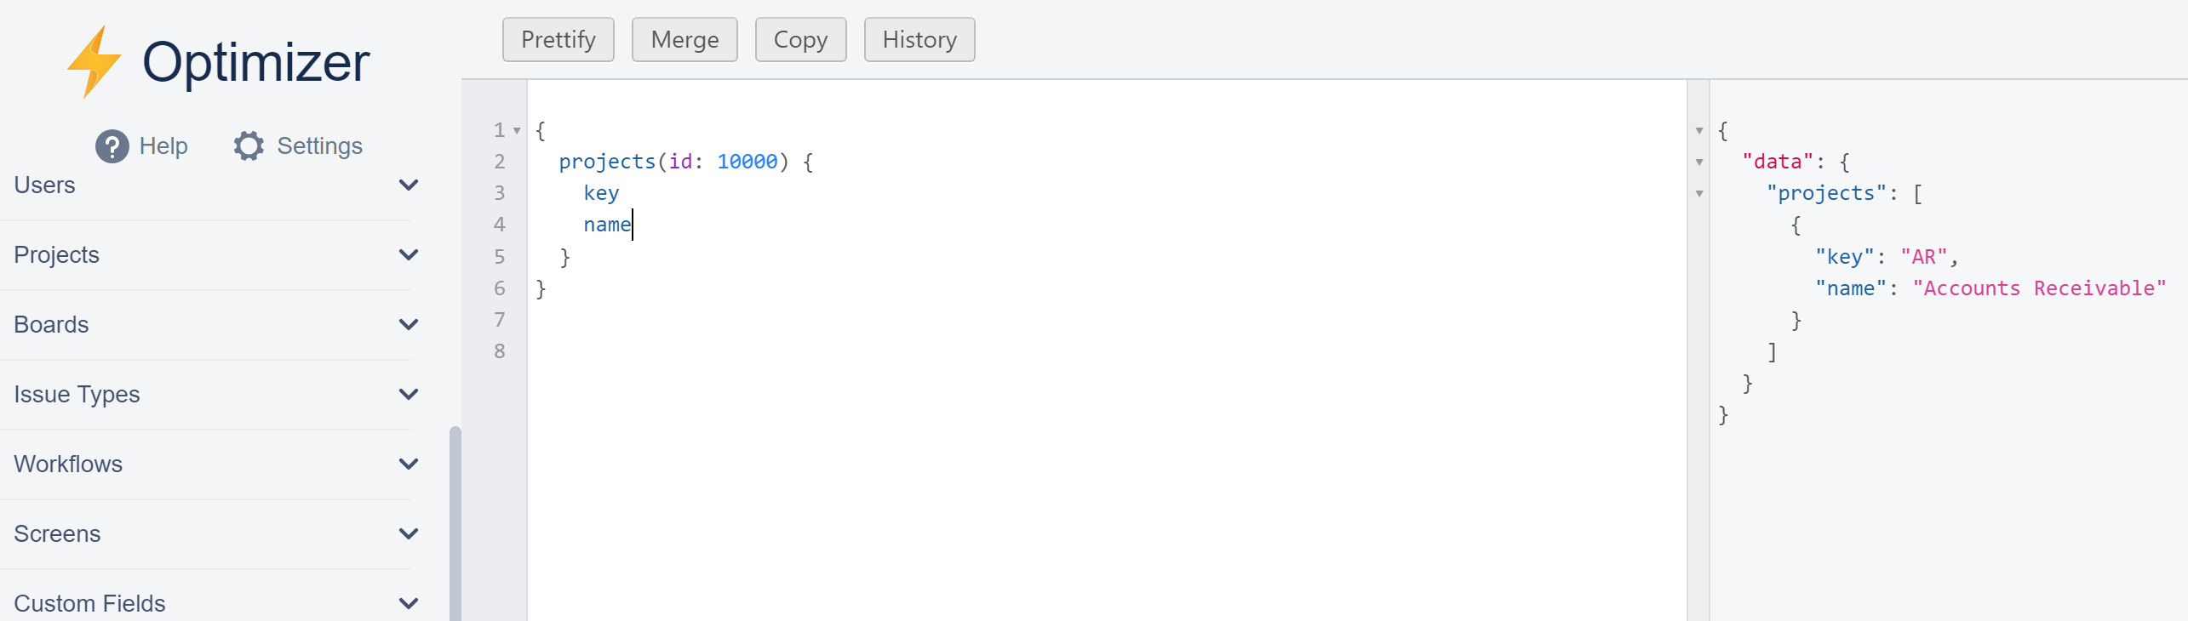Image resolution: width=2188 pixels, height=621 pixels.
Task: Expand the Users section chevron
Action: point(409,185)
